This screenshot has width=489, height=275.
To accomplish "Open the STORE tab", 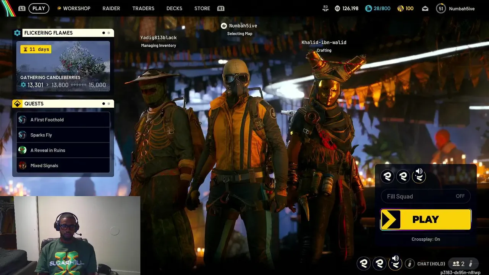I will coord(202,8).
